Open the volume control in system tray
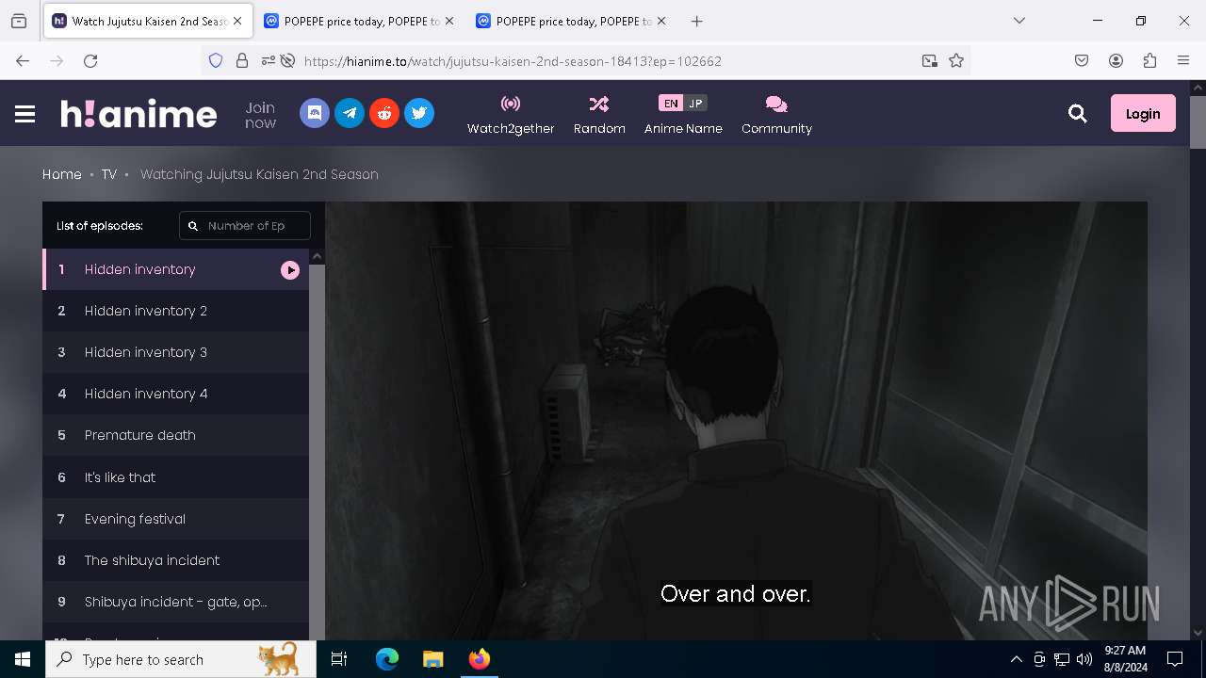The image size is (1206, 678). (x=1084, y=659)
